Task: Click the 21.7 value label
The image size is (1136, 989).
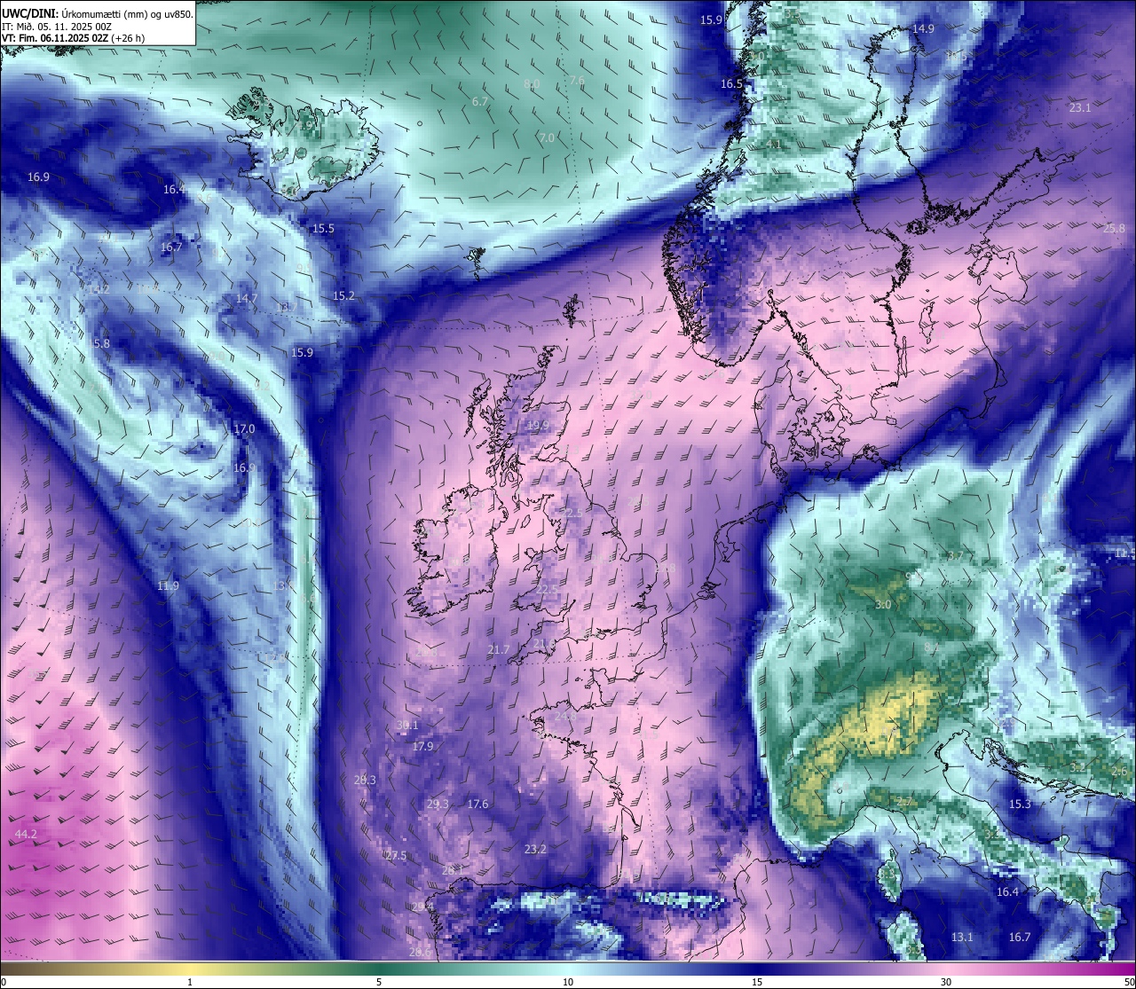Action: click(499, 649)
